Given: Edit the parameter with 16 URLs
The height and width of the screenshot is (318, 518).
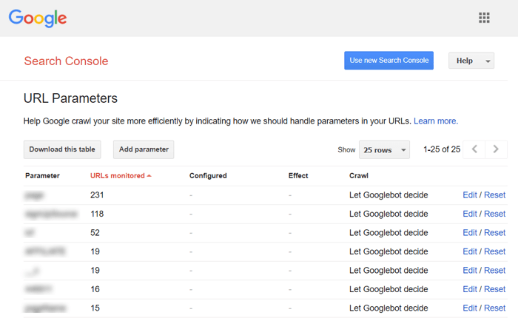Looking at the screenshot, I should [470, 289].
